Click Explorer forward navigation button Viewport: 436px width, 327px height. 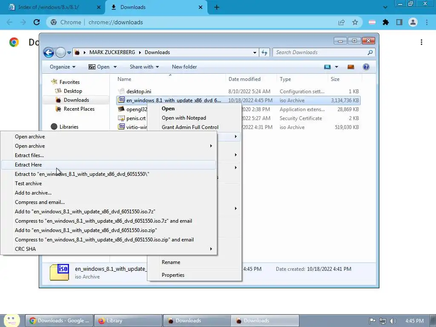coord(60,52)
